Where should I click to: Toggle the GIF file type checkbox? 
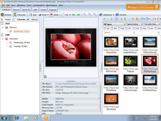click(x=105, y=28)
